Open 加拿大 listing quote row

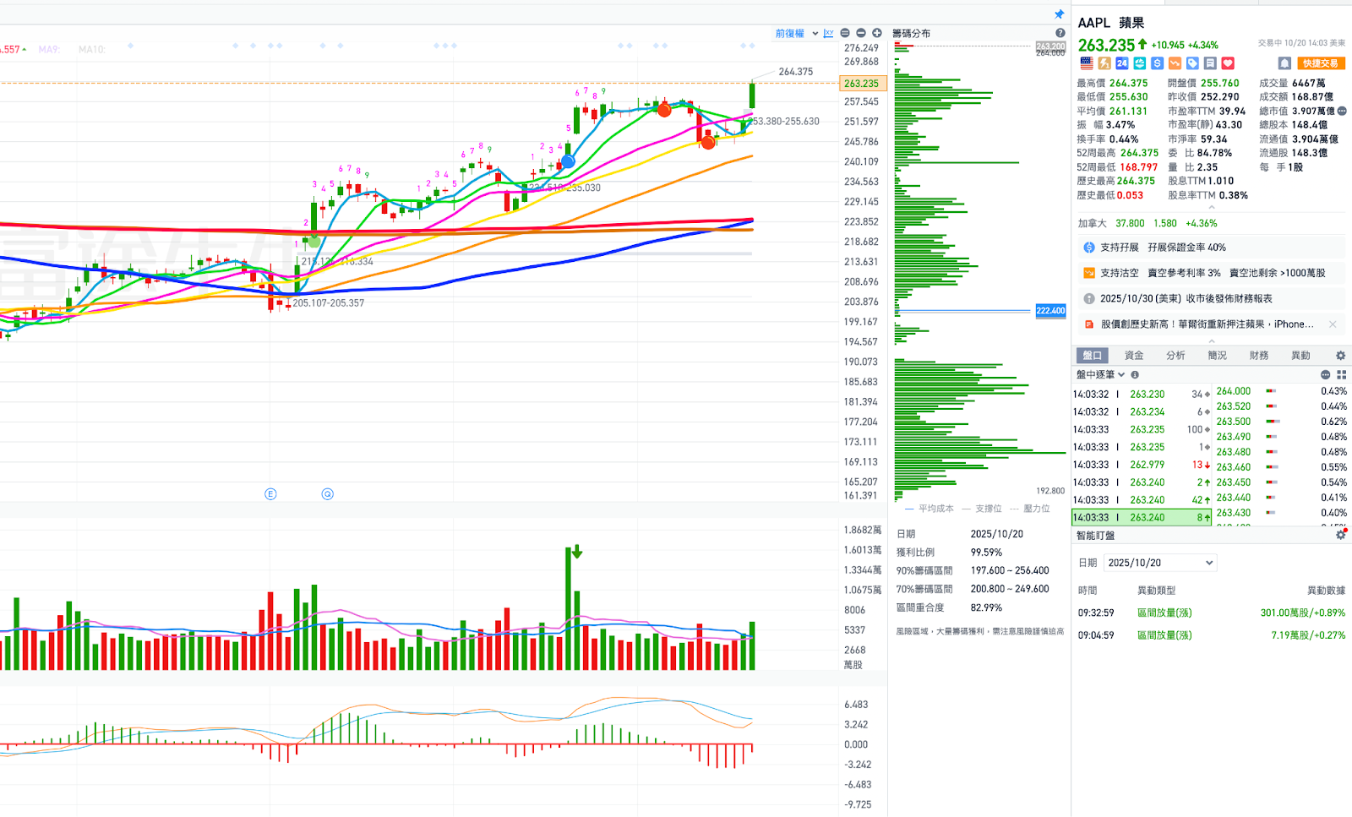tap(1212, 224)
